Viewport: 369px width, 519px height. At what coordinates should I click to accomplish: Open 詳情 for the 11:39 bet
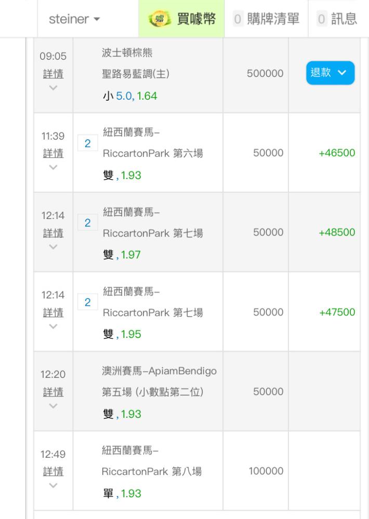[53, 153]
